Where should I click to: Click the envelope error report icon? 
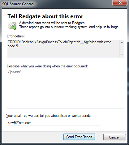click(x=12, y=26)
